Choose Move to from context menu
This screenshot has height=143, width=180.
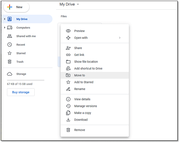point(80,75)
